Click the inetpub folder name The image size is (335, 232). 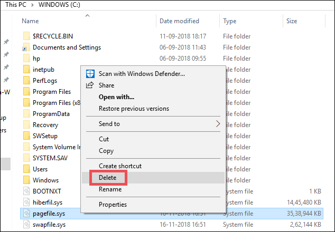click(43, 70)
